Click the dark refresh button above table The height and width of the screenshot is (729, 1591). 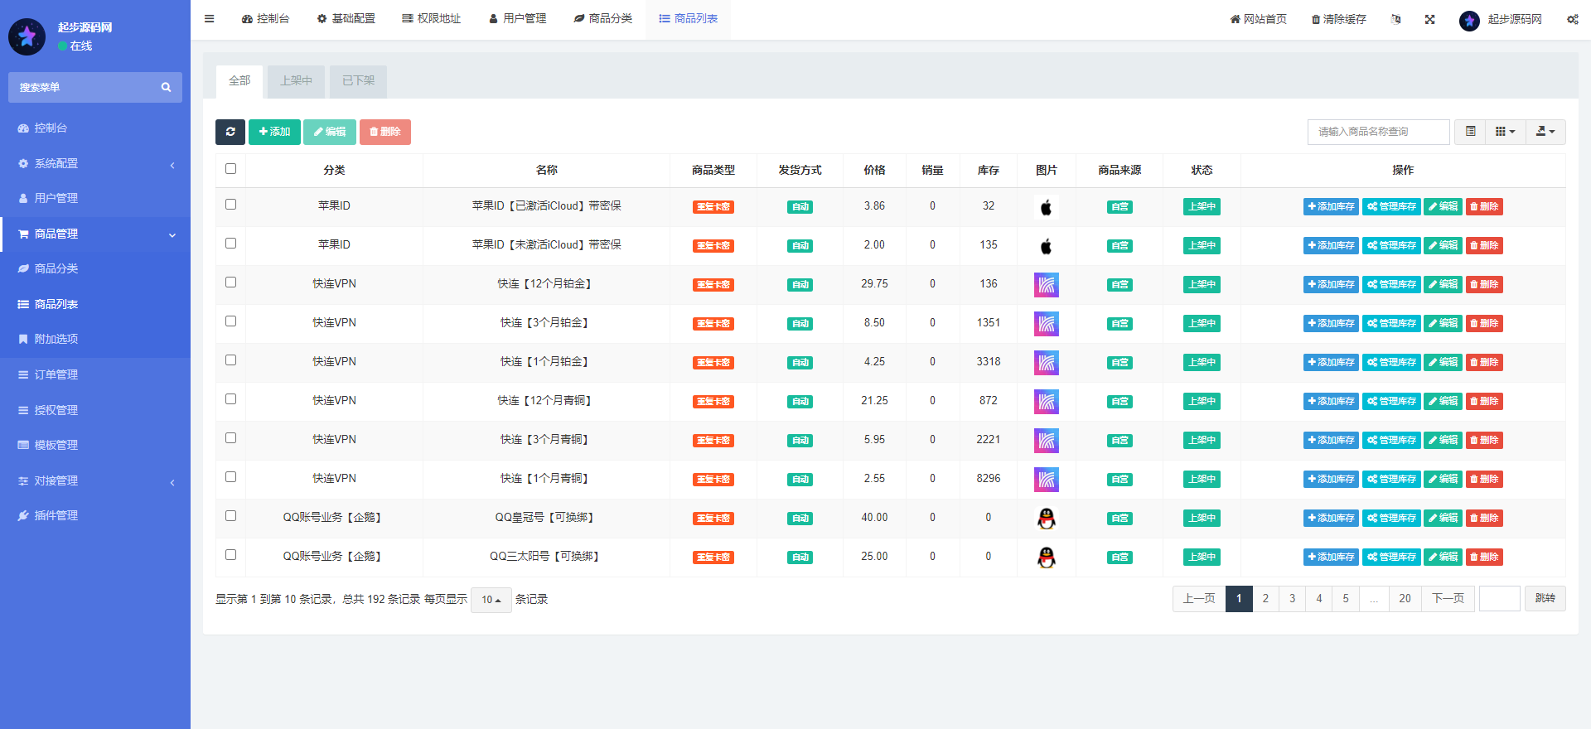click(x=230, y=132)
